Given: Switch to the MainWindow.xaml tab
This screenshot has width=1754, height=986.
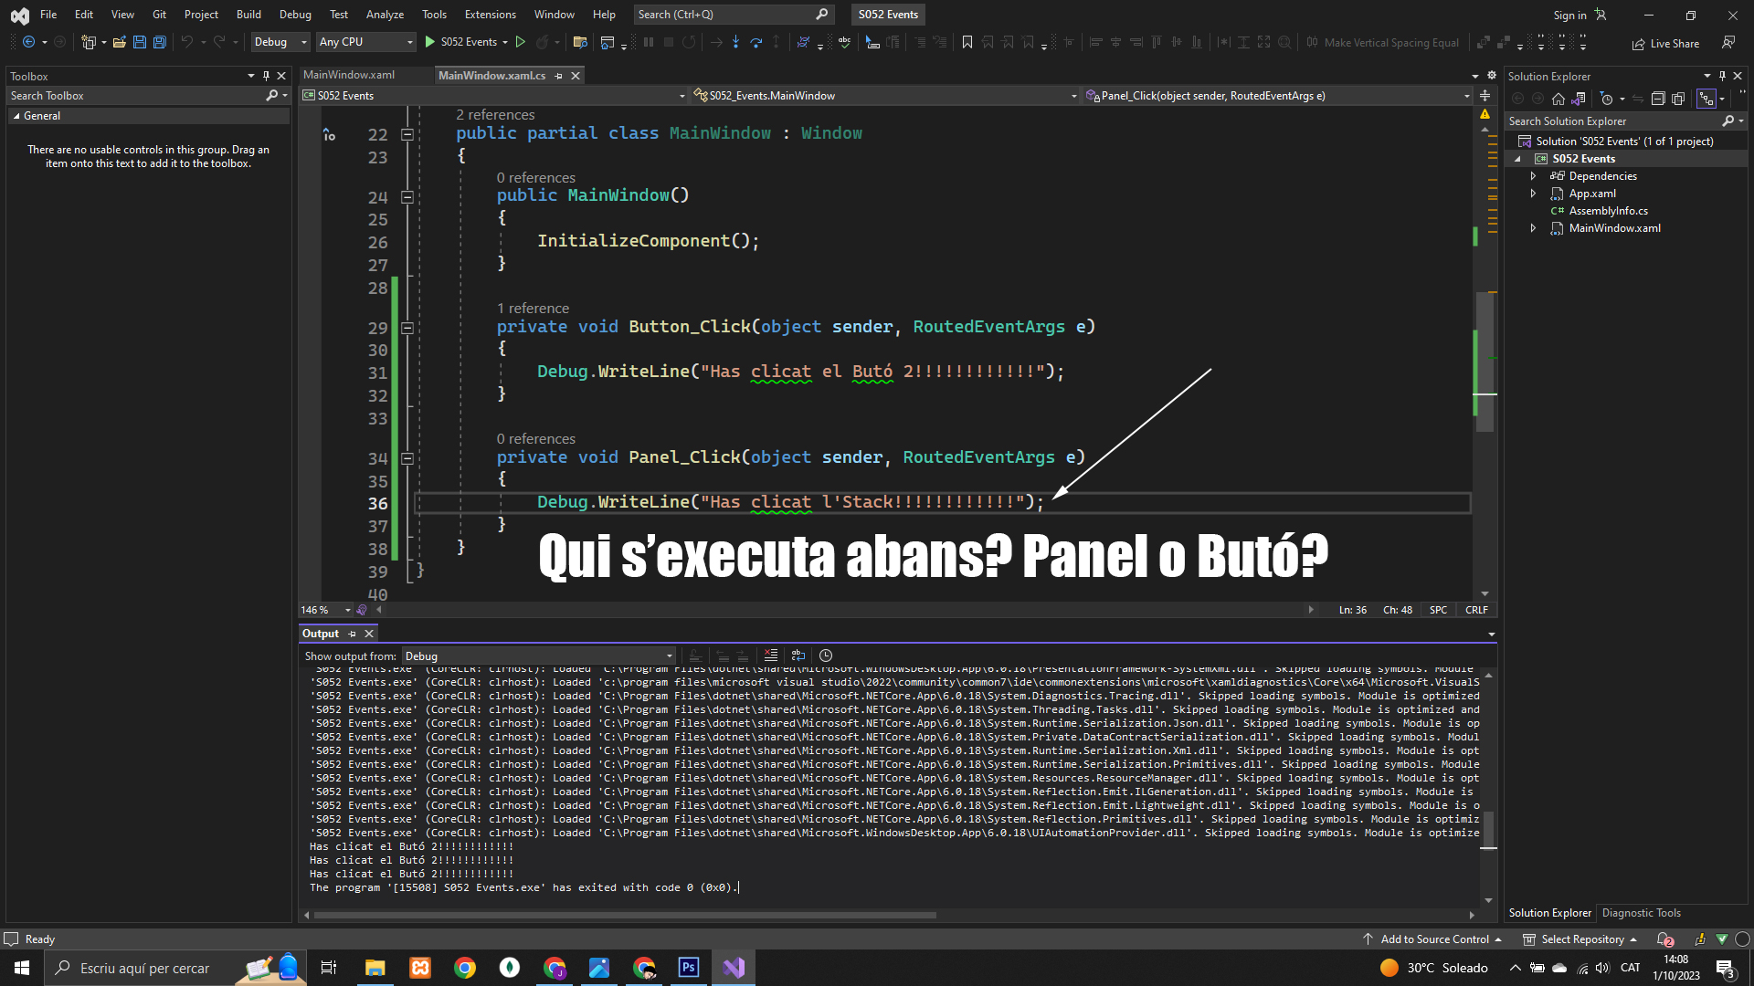Looking at the screenshot, I should (x=349, y=75).
